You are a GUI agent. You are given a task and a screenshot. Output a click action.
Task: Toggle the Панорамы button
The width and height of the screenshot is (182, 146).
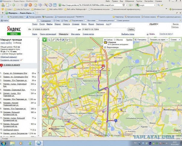click(141, 40)
